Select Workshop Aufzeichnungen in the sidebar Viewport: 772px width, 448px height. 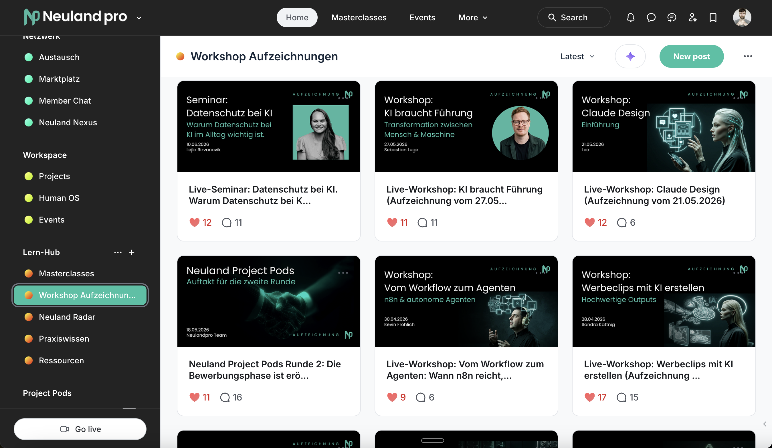80,295
